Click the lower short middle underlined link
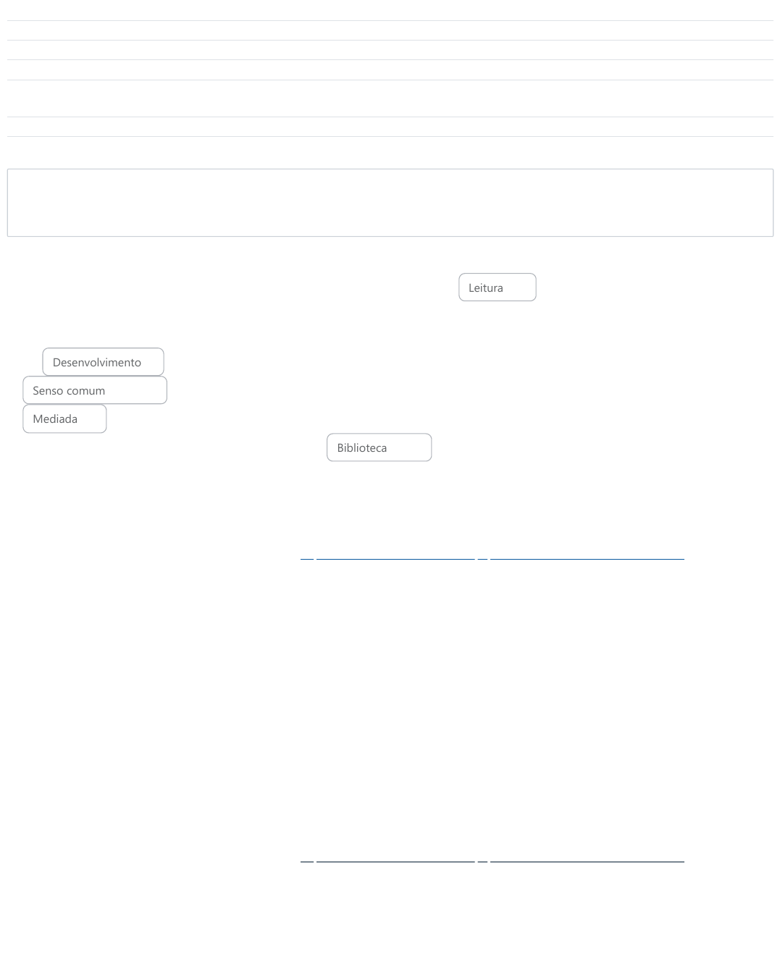This screenshot has height=955, width=780. [483, 861]
